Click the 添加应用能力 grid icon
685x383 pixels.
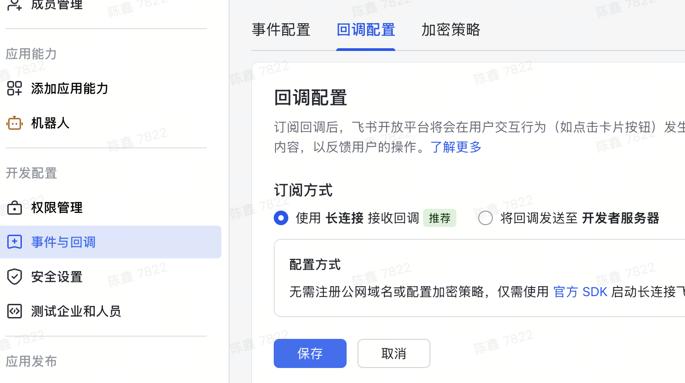coord(14,89)
